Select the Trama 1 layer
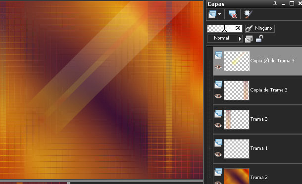 tap(258, 148)
